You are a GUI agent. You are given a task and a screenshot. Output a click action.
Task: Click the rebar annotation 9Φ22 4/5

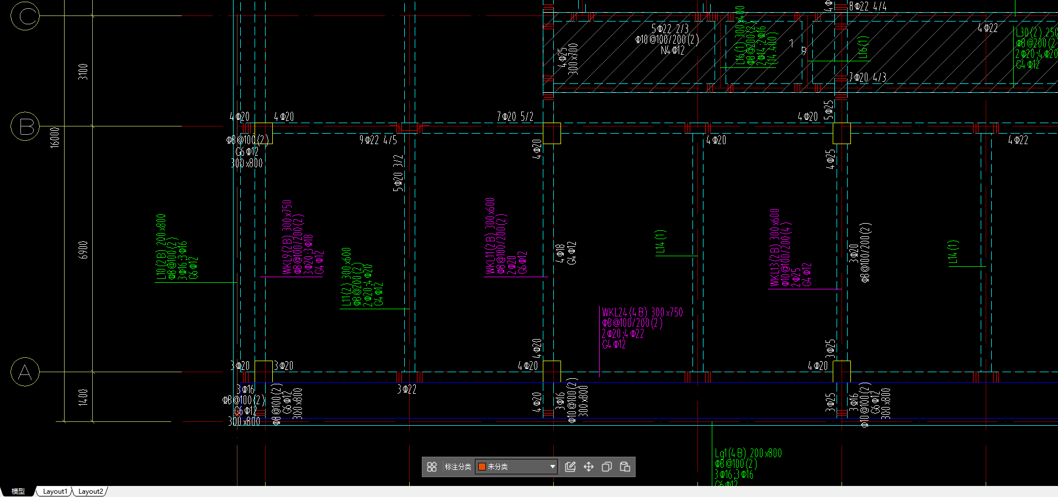point(378,140)
